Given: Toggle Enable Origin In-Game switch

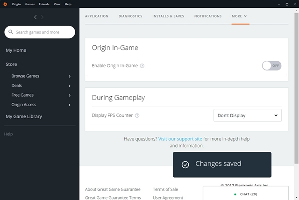Looking at the screenshot, I should tap(271, 65).
